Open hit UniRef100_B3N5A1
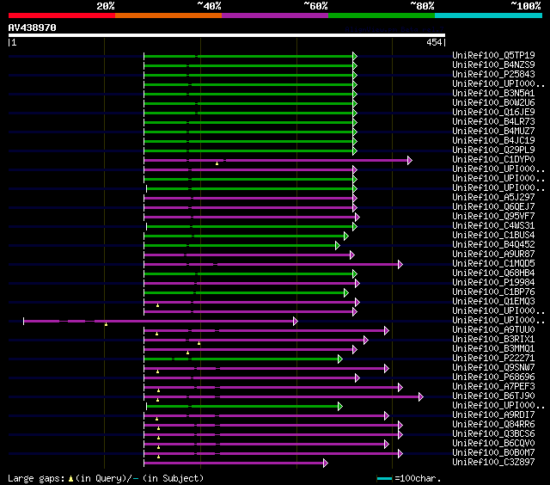 pos(493,94)
